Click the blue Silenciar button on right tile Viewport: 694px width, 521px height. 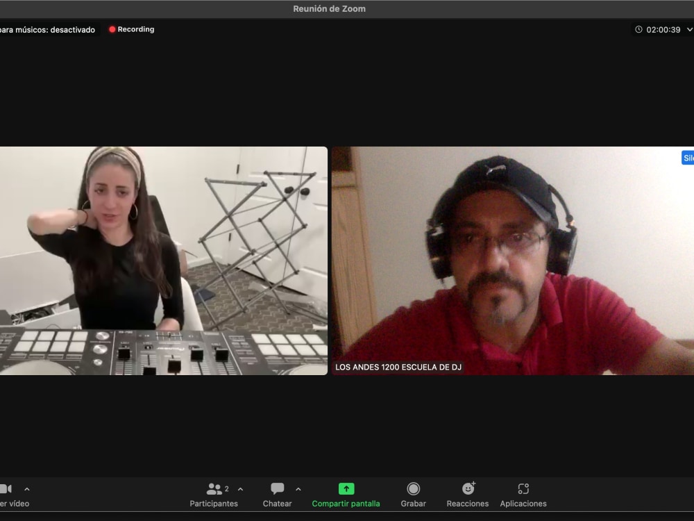[x=688, y=158]
